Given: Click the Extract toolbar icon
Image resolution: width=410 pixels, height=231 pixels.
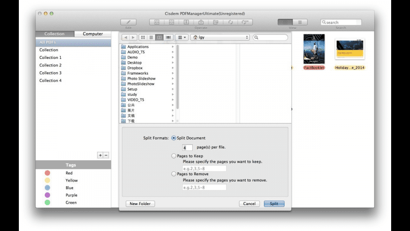Looking at the screenshot, I should click(x=216, y=22).
